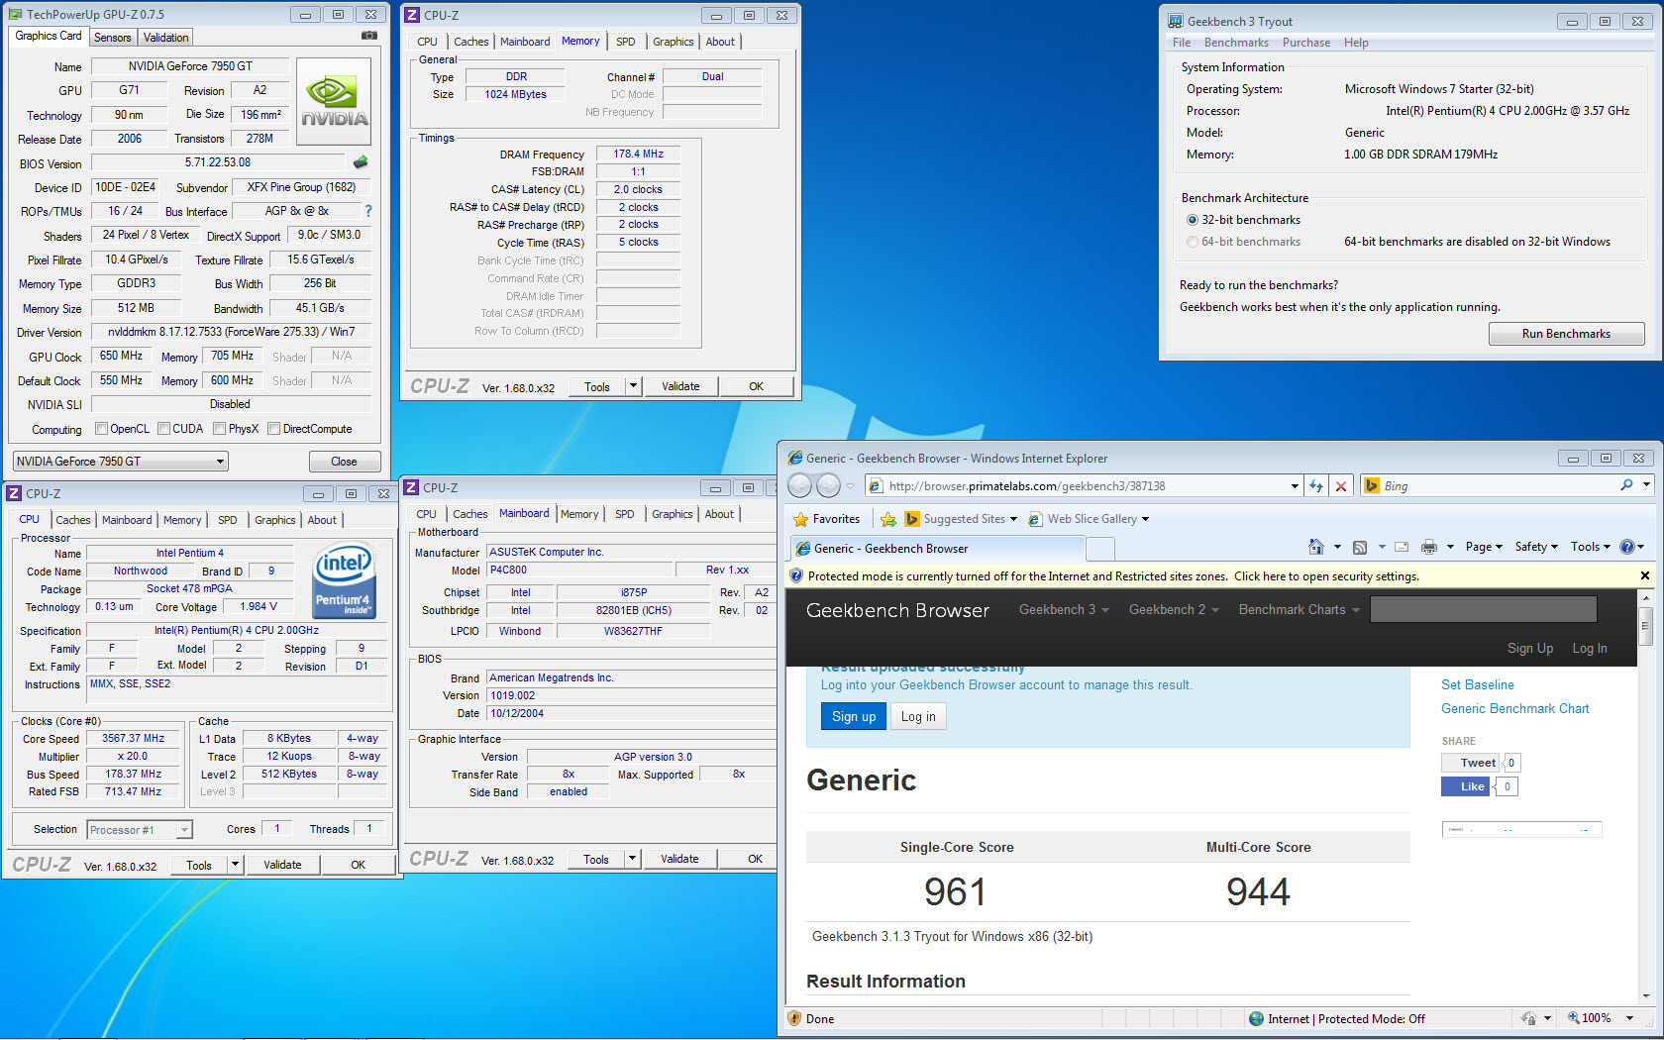
Task: Click Validate in CPU-Z Memory window
Action: click(x=680, y=386)
